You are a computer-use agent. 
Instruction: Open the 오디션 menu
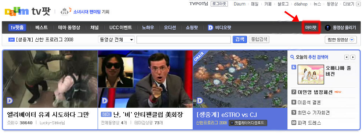[x=170, y=28]
